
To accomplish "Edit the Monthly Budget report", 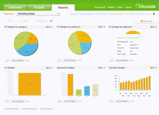I will 132,101.
